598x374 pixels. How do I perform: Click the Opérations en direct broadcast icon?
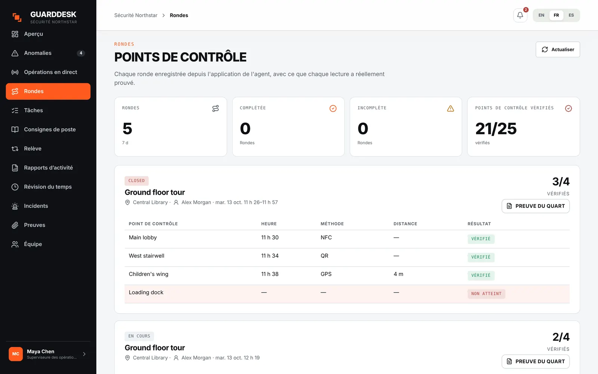(x=15, y=72)
